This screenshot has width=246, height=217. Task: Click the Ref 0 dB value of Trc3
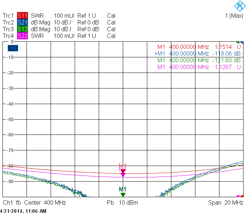[x=88, y=29]
